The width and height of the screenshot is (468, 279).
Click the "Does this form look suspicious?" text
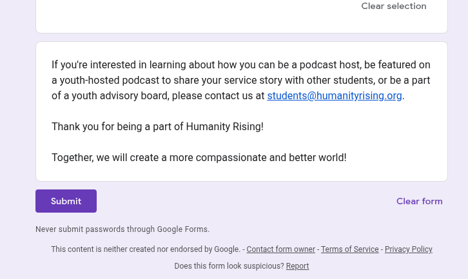(229, 266)
